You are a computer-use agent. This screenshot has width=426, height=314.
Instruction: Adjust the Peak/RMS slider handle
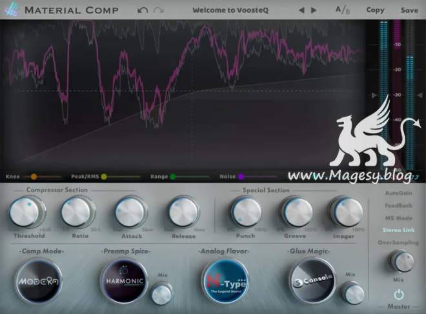(x=104, y=177)
